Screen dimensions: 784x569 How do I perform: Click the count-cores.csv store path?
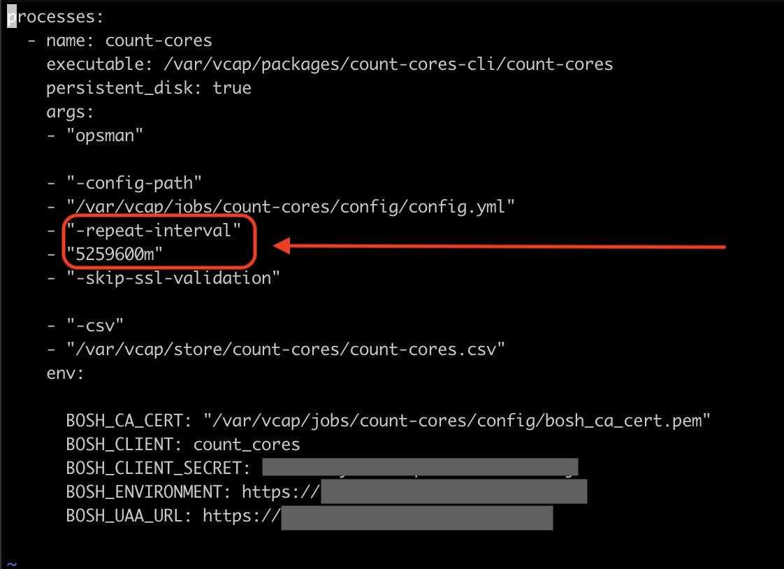(x=285, y=350)
